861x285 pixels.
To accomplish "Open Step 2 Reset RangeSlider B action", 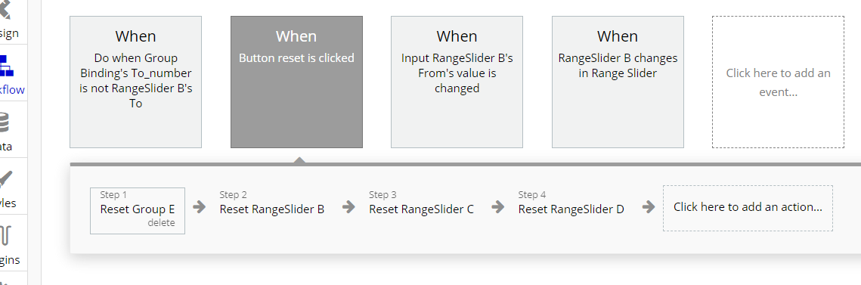I will pyautogui.click(x=272, y=209).
